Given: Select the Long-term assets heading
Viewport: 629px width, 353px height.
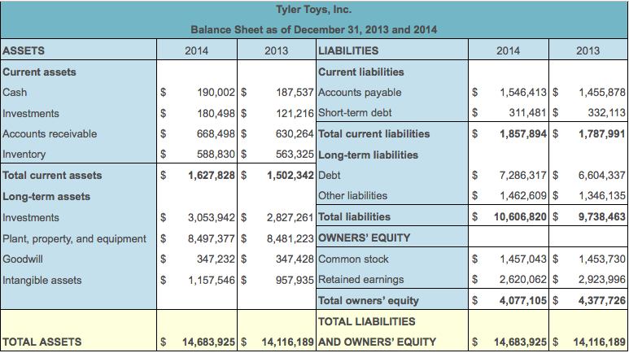Looking at the screenshot, I should (46, 197).
